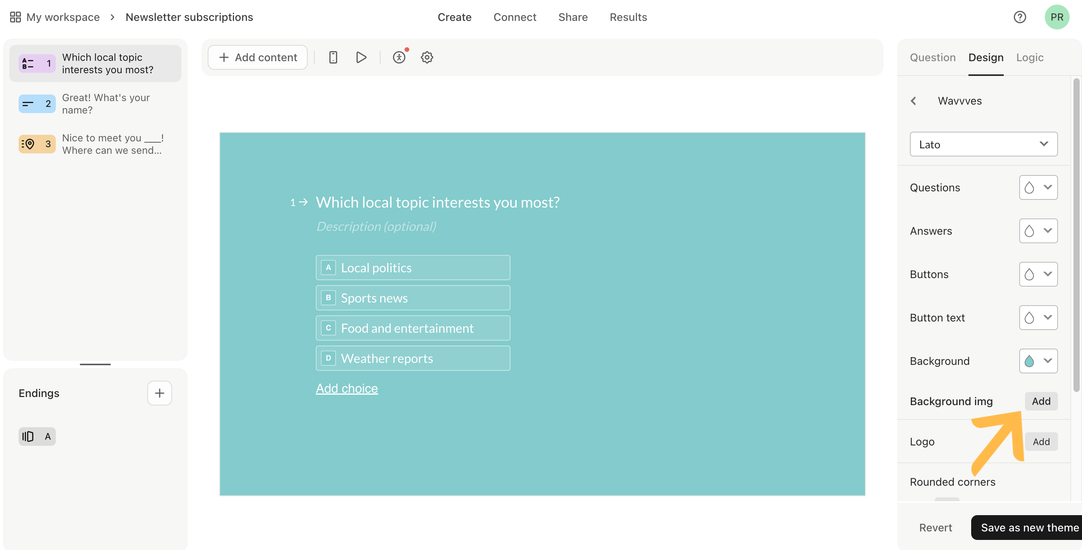Image resolution: width=1082 pixels, height=550 pixels.
Task: Click Add choice link
Action: 346,388
